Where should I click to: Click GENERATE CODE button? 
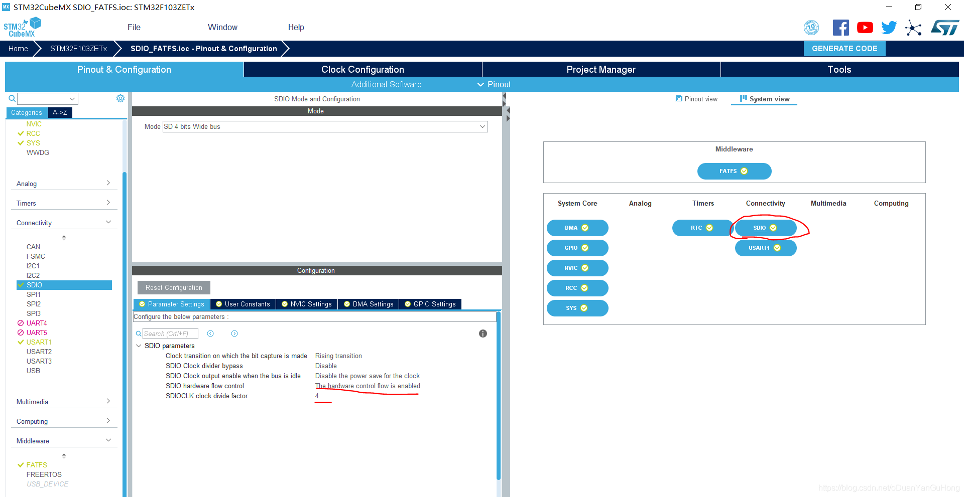[x=845, y=49]
